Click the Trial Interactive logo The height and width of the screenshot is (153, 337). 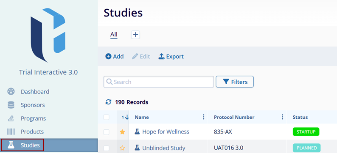coord(48,36)
